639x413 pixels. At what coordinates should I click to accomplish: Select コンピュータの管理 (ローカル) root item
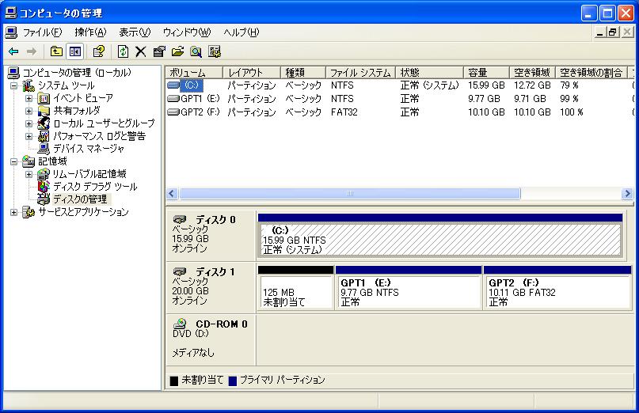point(77,73)
